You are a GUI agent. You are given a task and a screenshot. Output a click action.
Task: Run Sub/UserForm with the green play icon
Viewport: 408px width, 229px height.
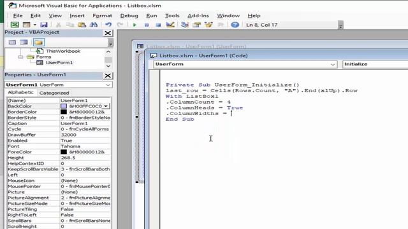[x=135, y=25]
